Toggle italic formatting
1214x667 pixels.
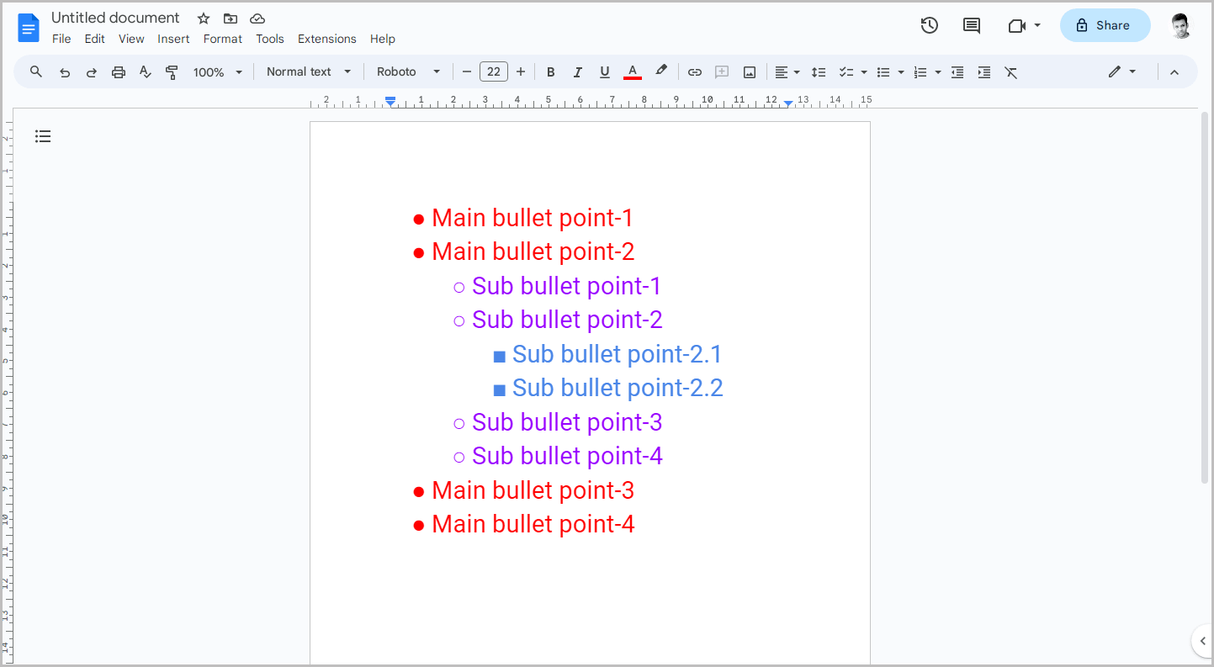(578, 72)
